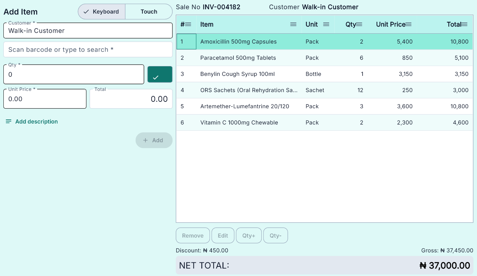Select the Benylin Cough Syrup row

[x=324, y=74]
